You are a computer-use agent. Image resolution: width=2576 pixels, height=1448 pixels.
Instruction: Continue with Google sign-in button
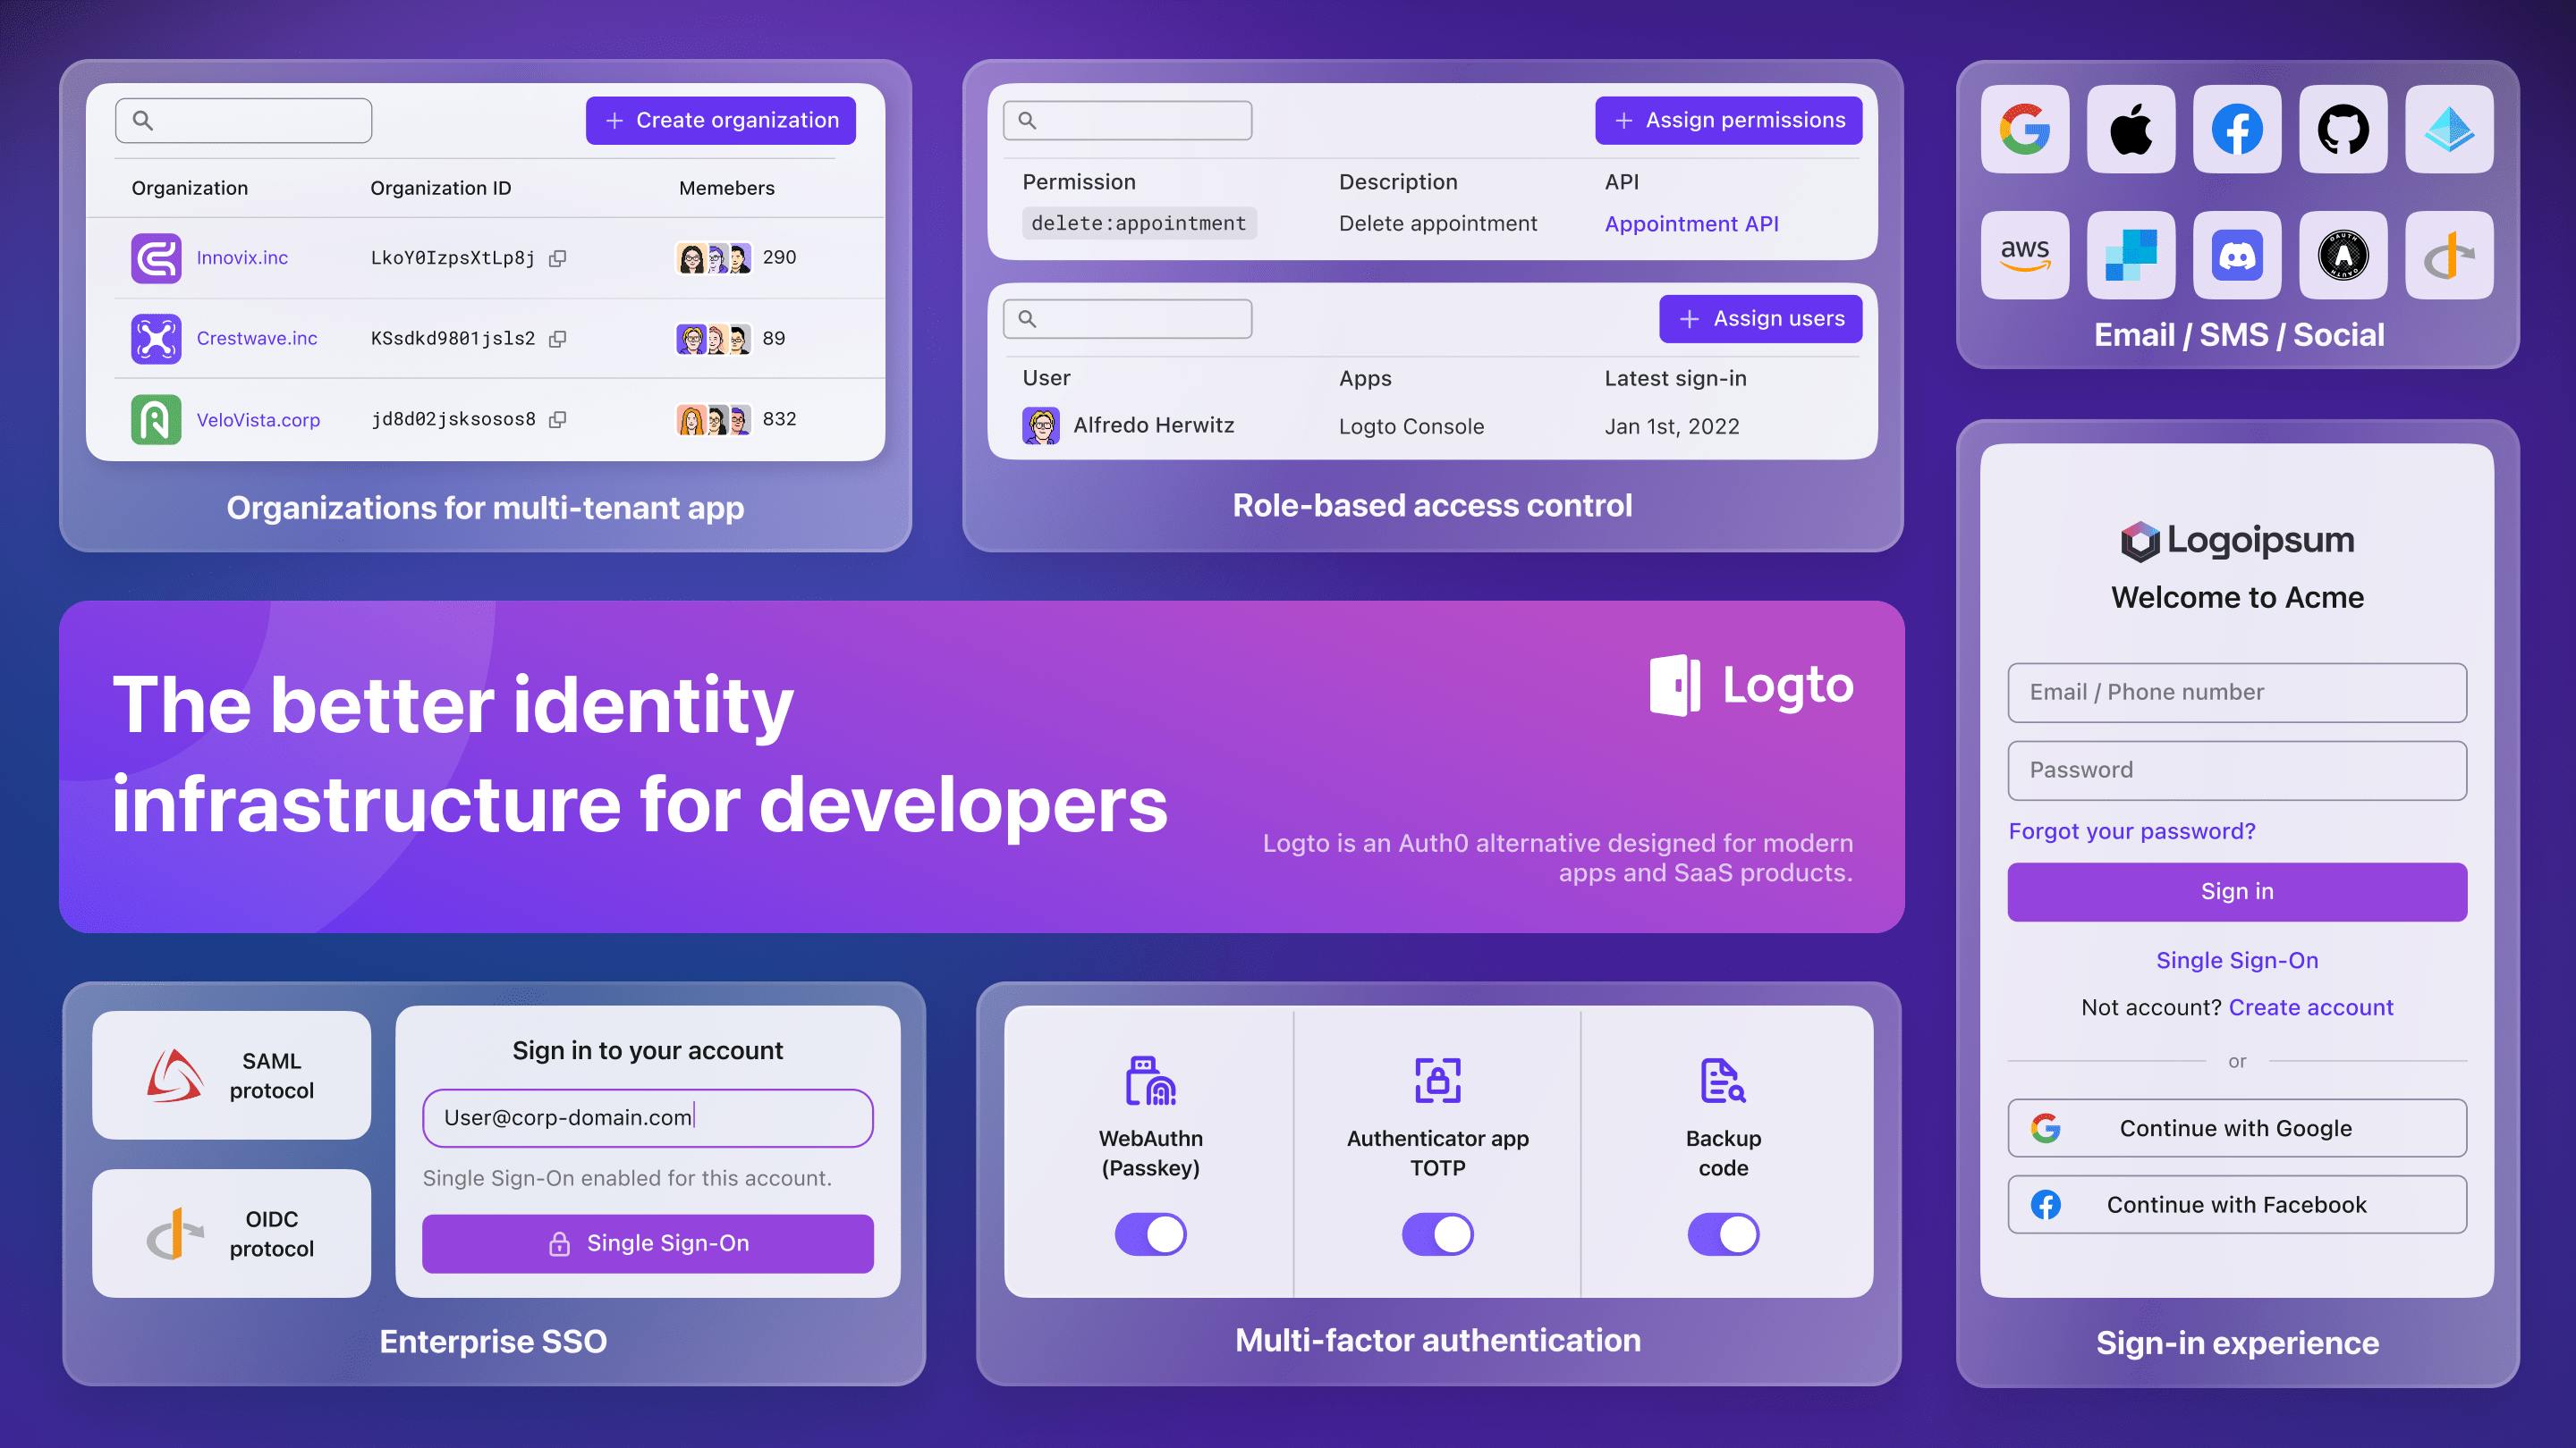pyautogui.click(x=2237, y=1128)
